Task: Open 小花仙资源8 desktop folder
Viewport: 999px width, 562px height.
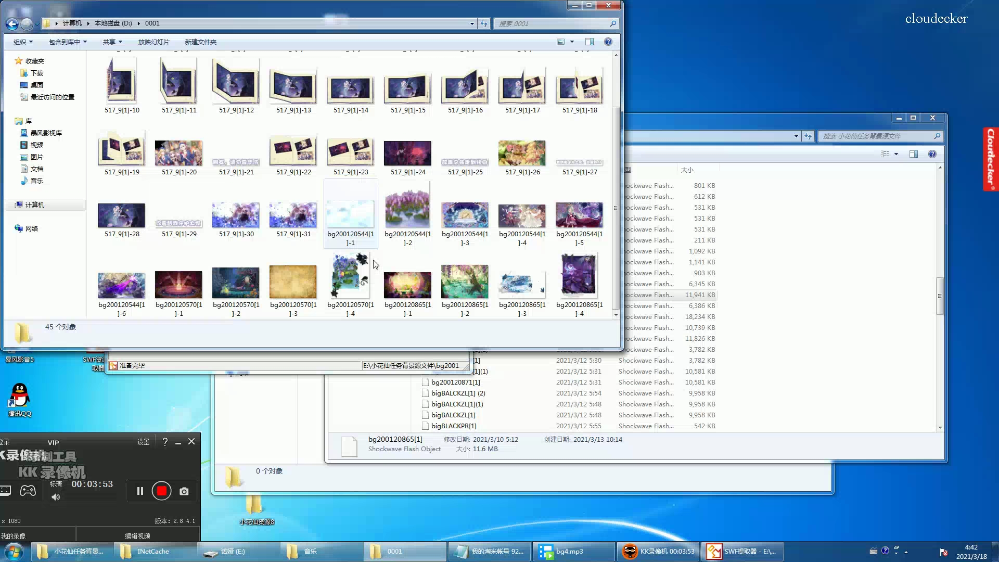Action: tap(256, 510)
